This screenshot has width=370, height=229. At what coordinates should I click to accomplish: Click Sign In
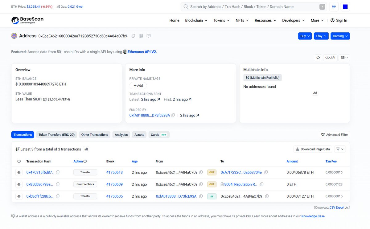339,20
